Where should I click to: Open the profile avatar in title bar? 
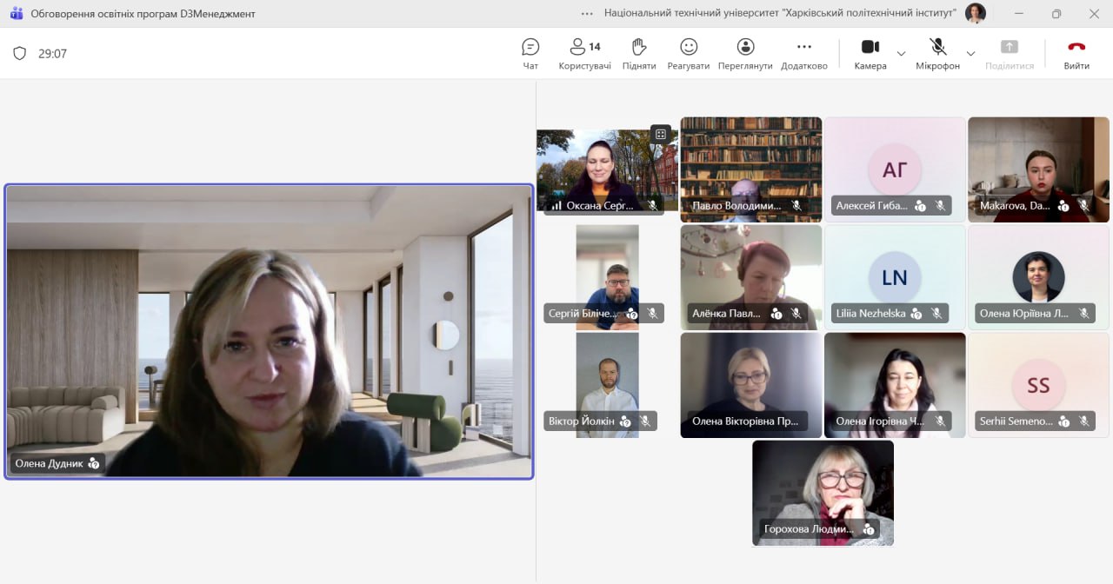click(976, 13)
